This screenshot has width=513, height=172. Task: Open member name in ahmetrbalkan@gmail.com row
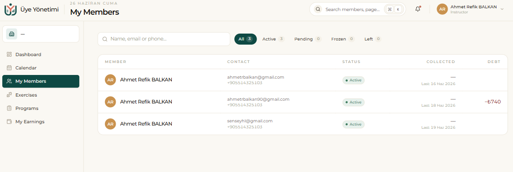pyautogui.click(x=146, y=80)
